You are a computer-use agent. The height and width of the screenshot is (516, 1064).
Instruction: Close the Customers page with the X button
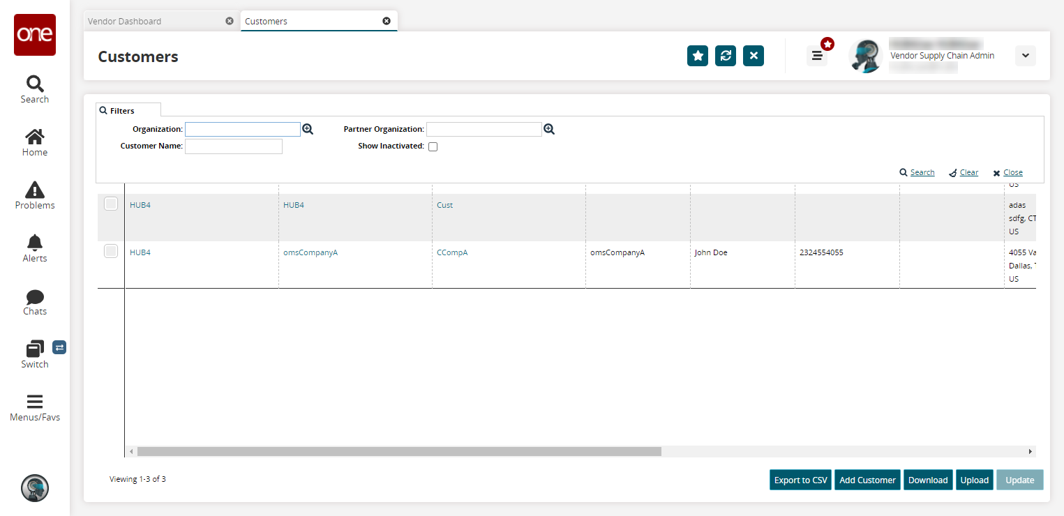pos(754,56)
